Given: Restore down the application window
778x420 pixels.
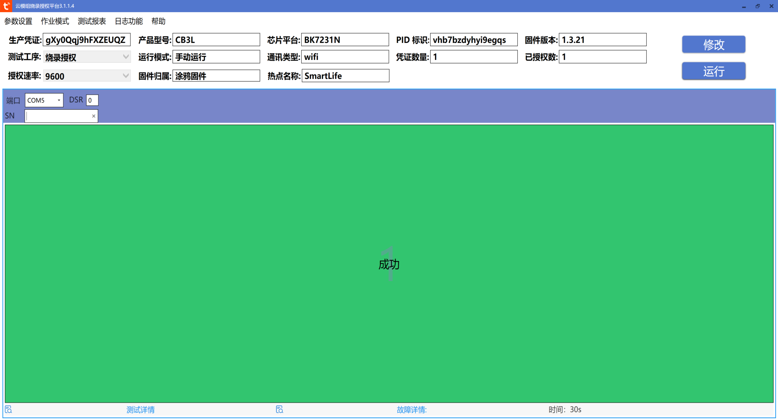Looking at the screenshot, I should point(758,6).
